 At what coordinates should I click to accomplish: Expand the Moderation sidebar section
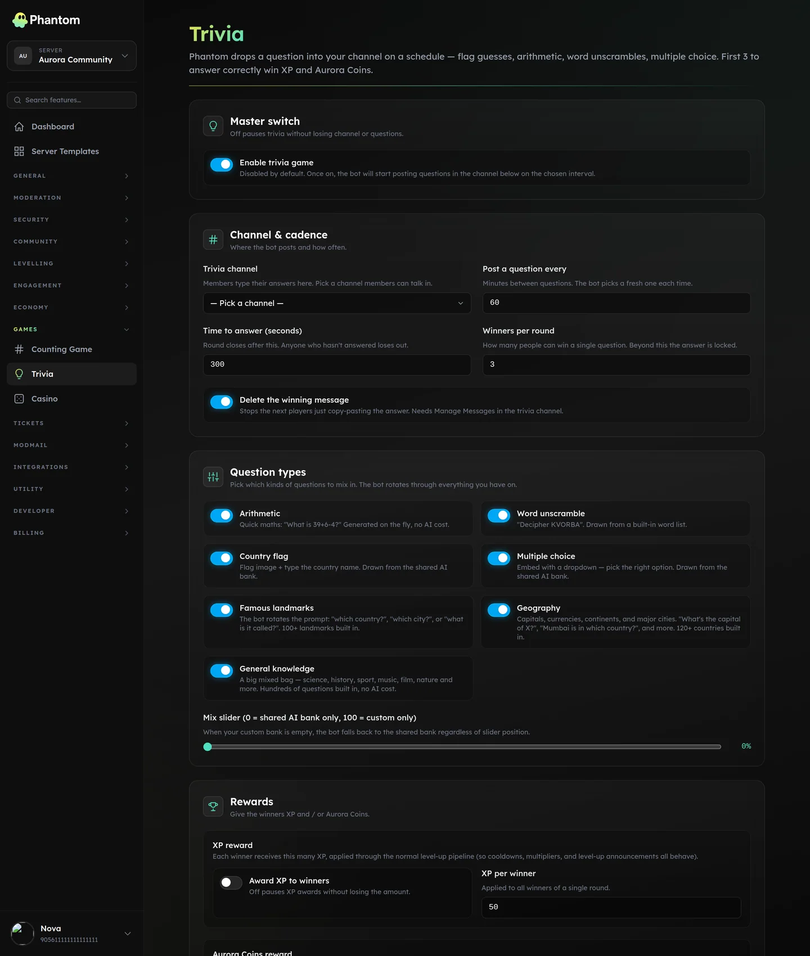pyautogui.click(x=71, y=198)
